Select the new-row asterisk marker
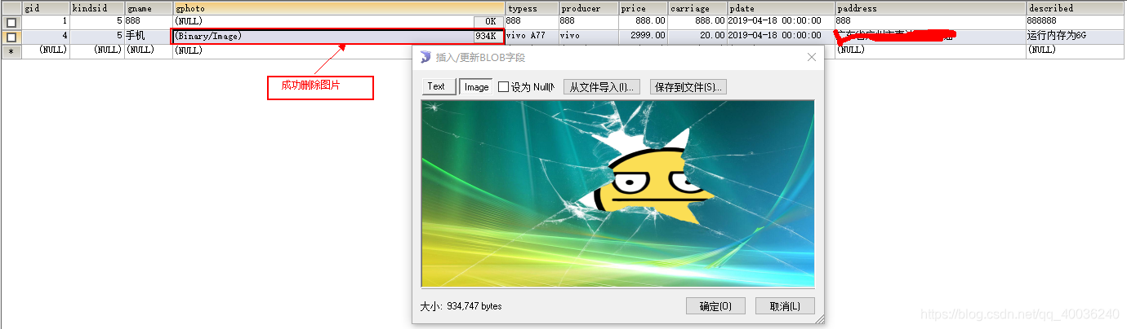Screen dimensions: 1127x329 (11, 50)
